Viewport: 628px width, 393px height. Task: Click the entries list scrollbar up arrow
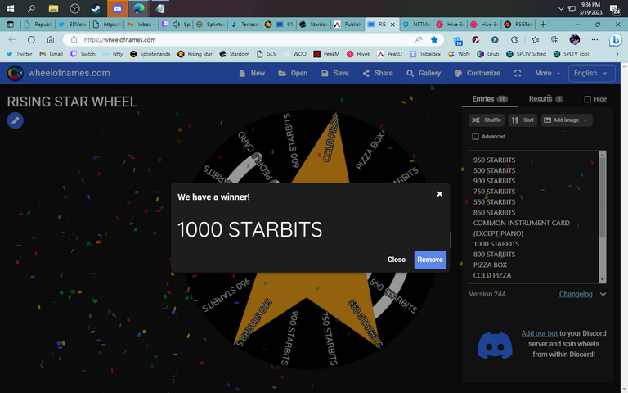602,154
